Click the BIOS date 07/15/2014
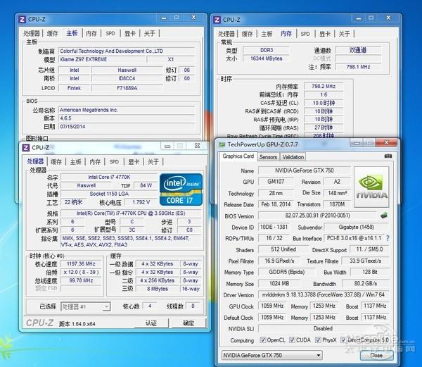 click(127, 127)
